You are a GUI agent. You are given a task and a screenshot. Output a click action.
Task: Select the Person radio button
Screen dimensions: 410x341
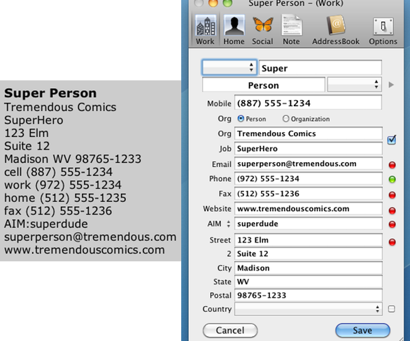point(241,119)
